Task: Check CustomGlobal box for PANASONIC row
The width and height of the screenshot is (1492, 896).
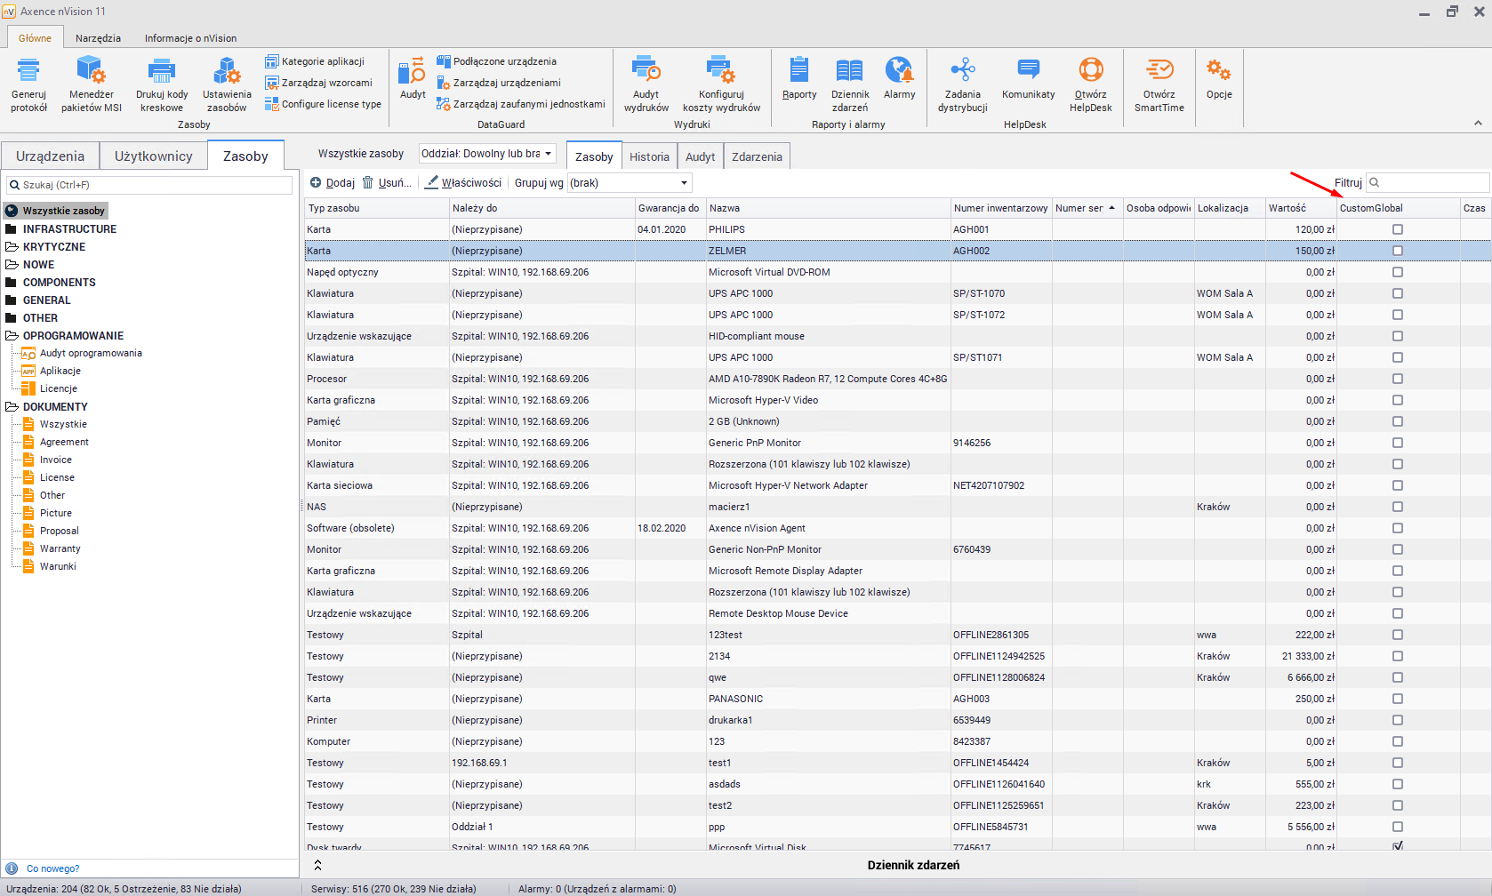Action: click(x=1398, y=699)
